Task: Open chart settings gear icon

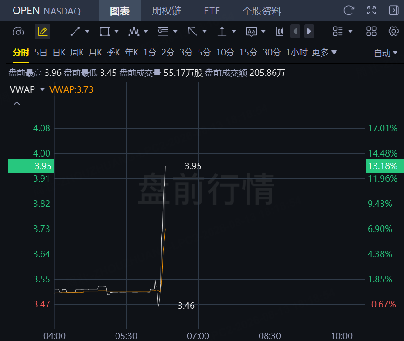Action: click(393, 31)
